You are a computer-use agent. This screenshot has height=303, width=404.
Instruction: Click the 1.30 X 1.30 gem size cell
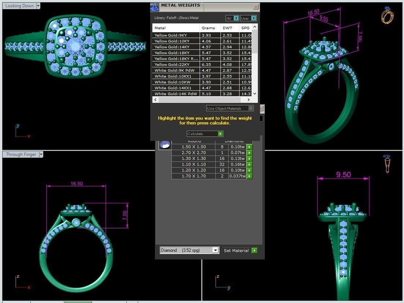click(193, 158)
